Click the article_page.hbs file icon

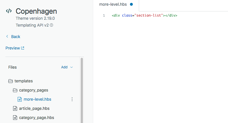(15, 108)
